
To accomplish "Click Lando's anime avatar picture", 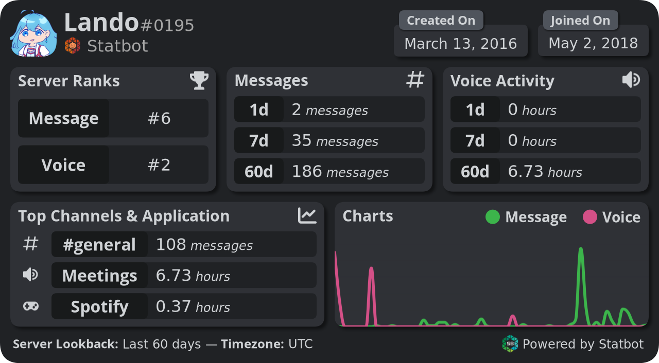I will pyautogui.click(x=33, y=34).
